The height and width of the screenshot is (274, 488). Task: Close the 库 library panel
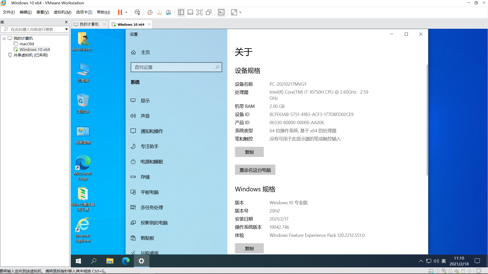click(66, 22)
